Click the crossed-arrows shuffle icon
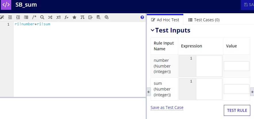This screenshot has width=254, height=119. click(x=50, y=17)
